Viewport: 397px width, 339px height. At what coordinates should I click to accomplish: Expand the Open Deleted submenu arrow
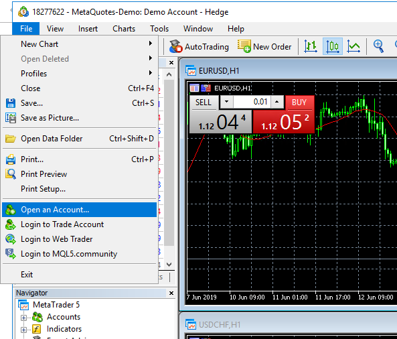[x=151, y=58]
